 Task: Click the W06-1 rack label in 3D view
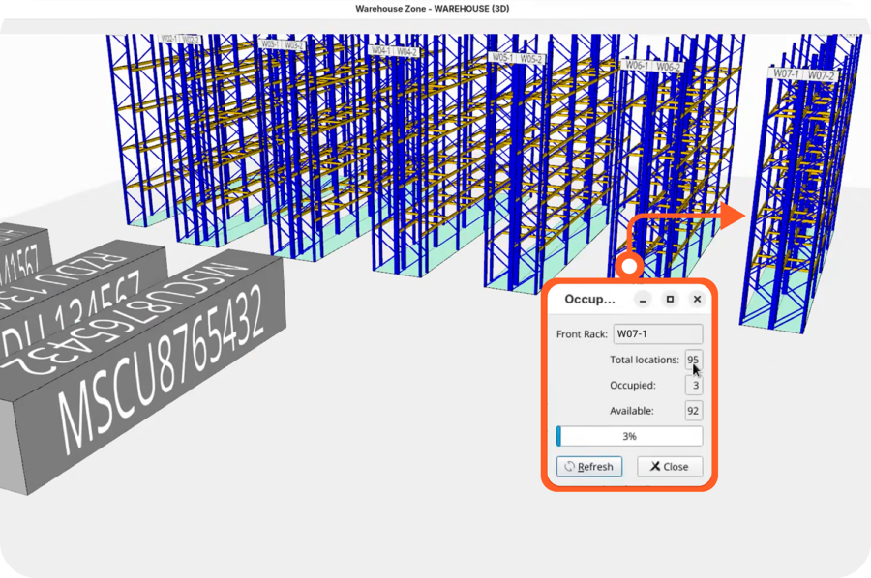[x=637, y=65]
